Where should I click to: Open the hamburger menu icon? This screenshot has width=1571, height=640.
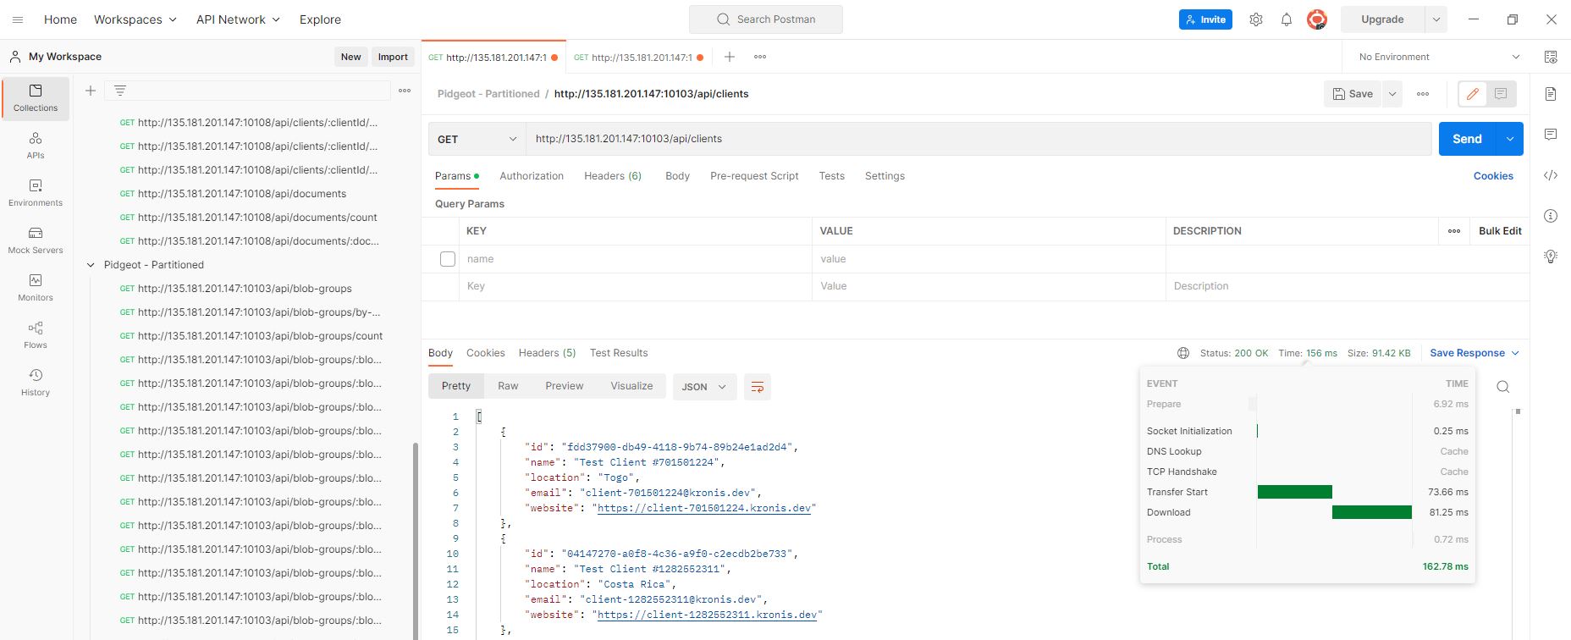(x=18, y=19)
